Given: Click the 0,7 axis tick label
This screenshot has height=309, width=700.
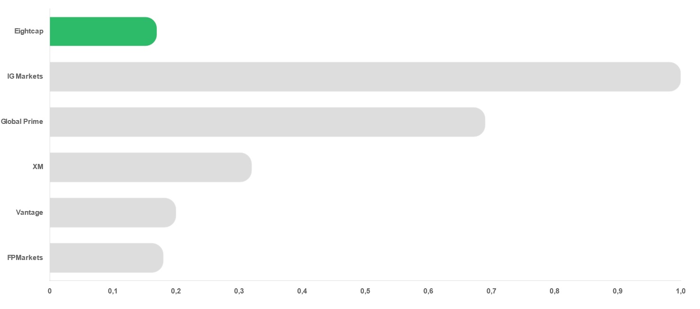Looking at the screenshot, I should (491, 291).
